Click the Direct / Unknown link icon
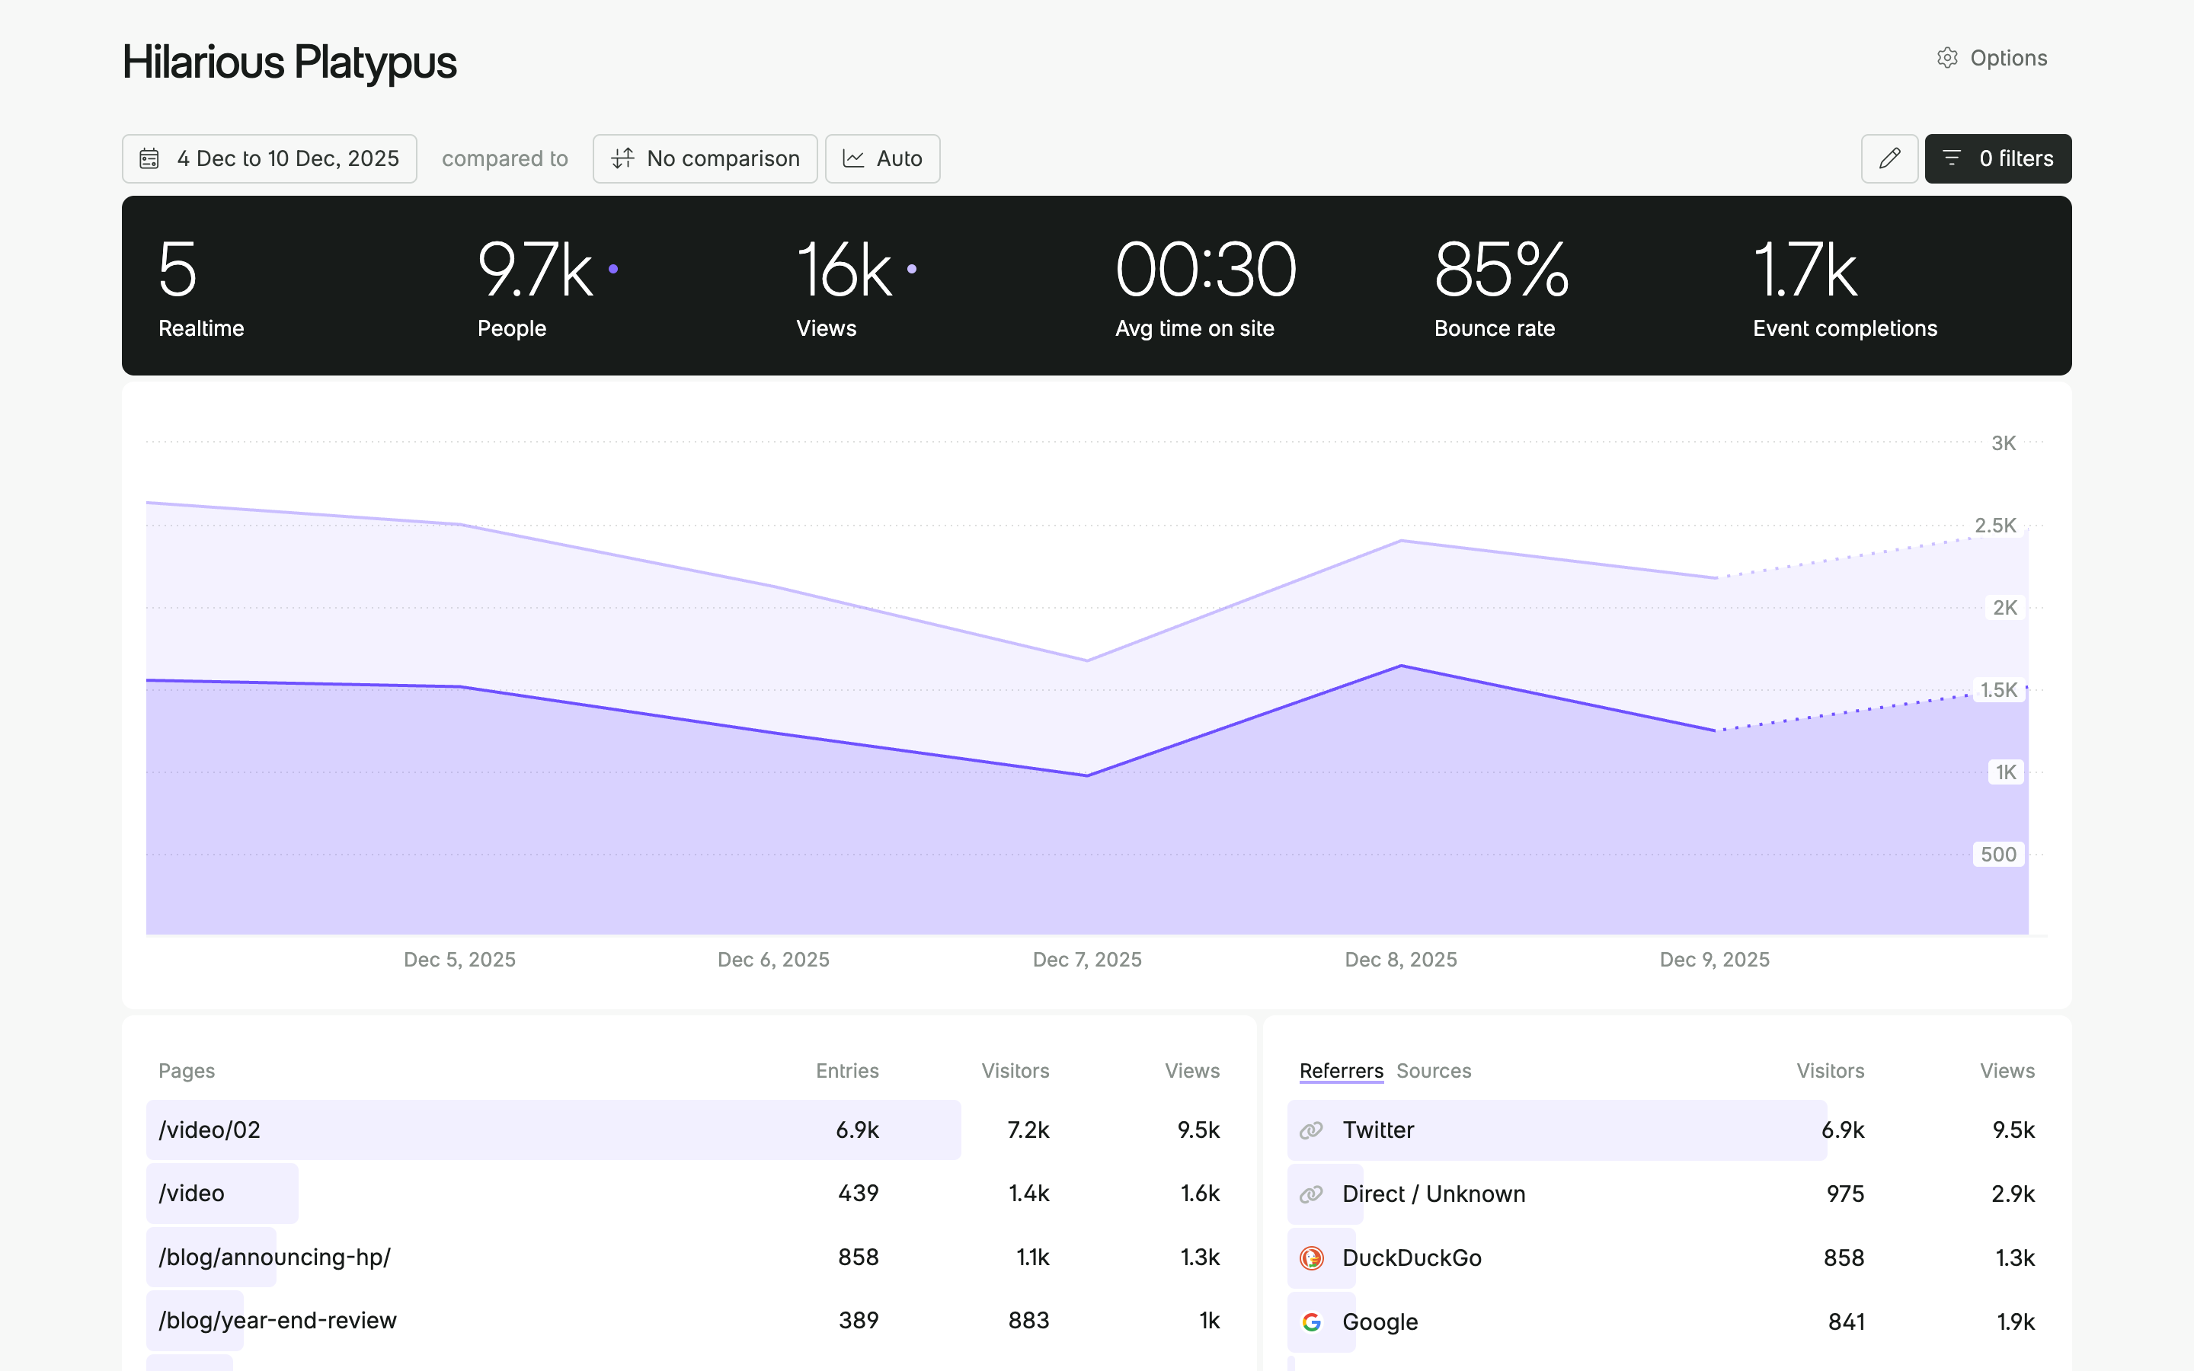Image resolution: width=2194 pixels, height=1371 pixels. (1311, 1194)
